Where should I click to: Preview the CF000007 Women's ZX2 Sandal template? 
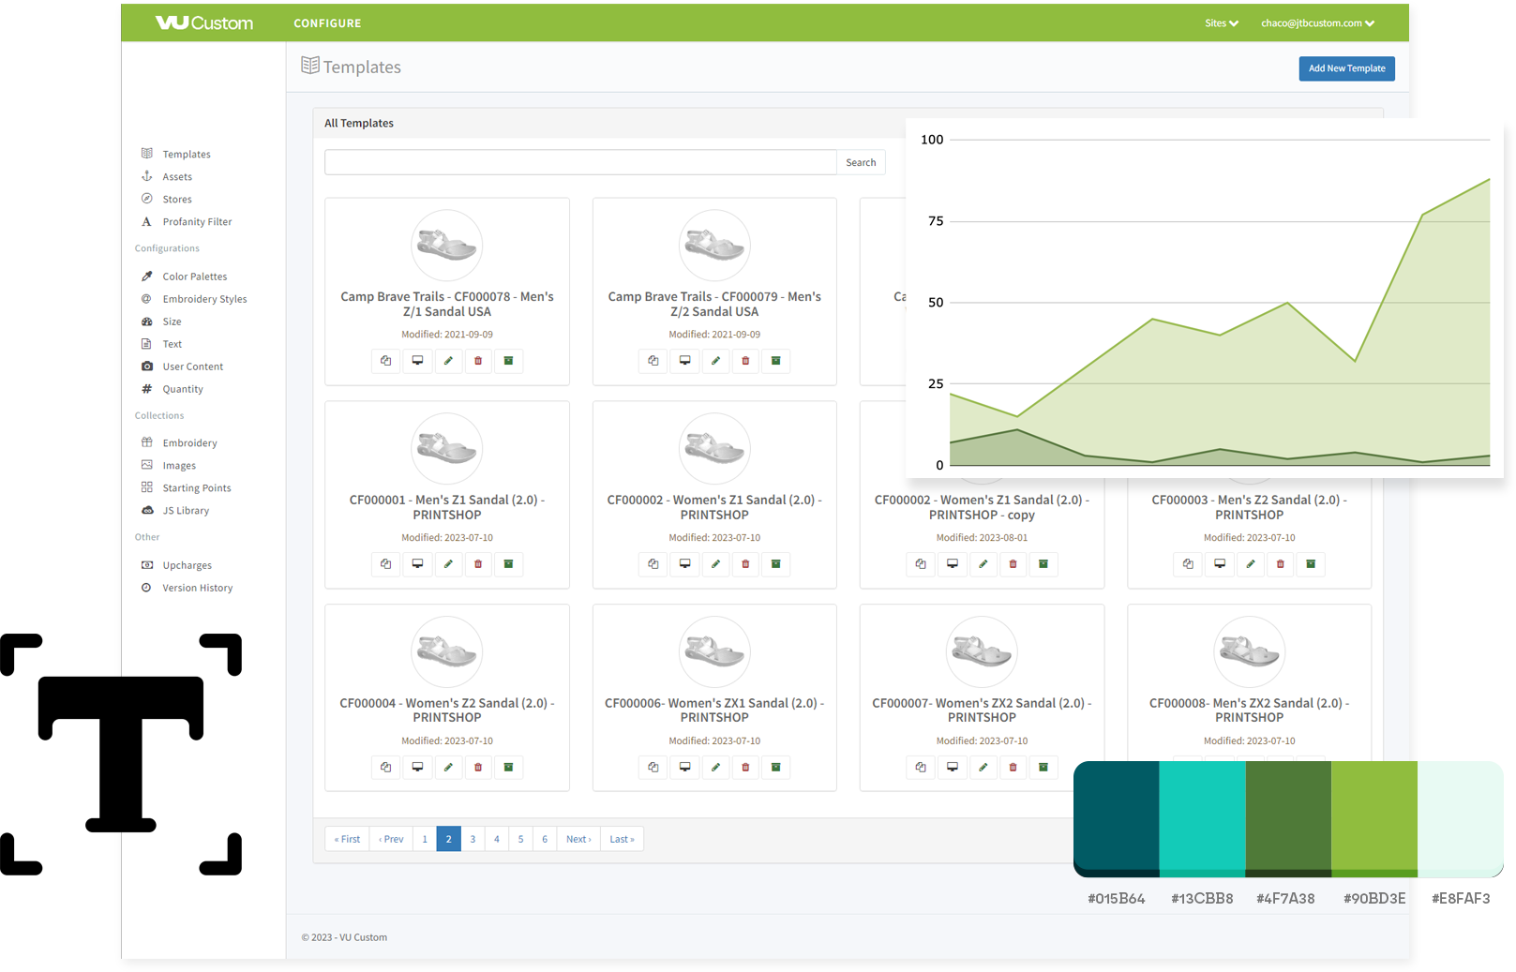coord(953,768)
